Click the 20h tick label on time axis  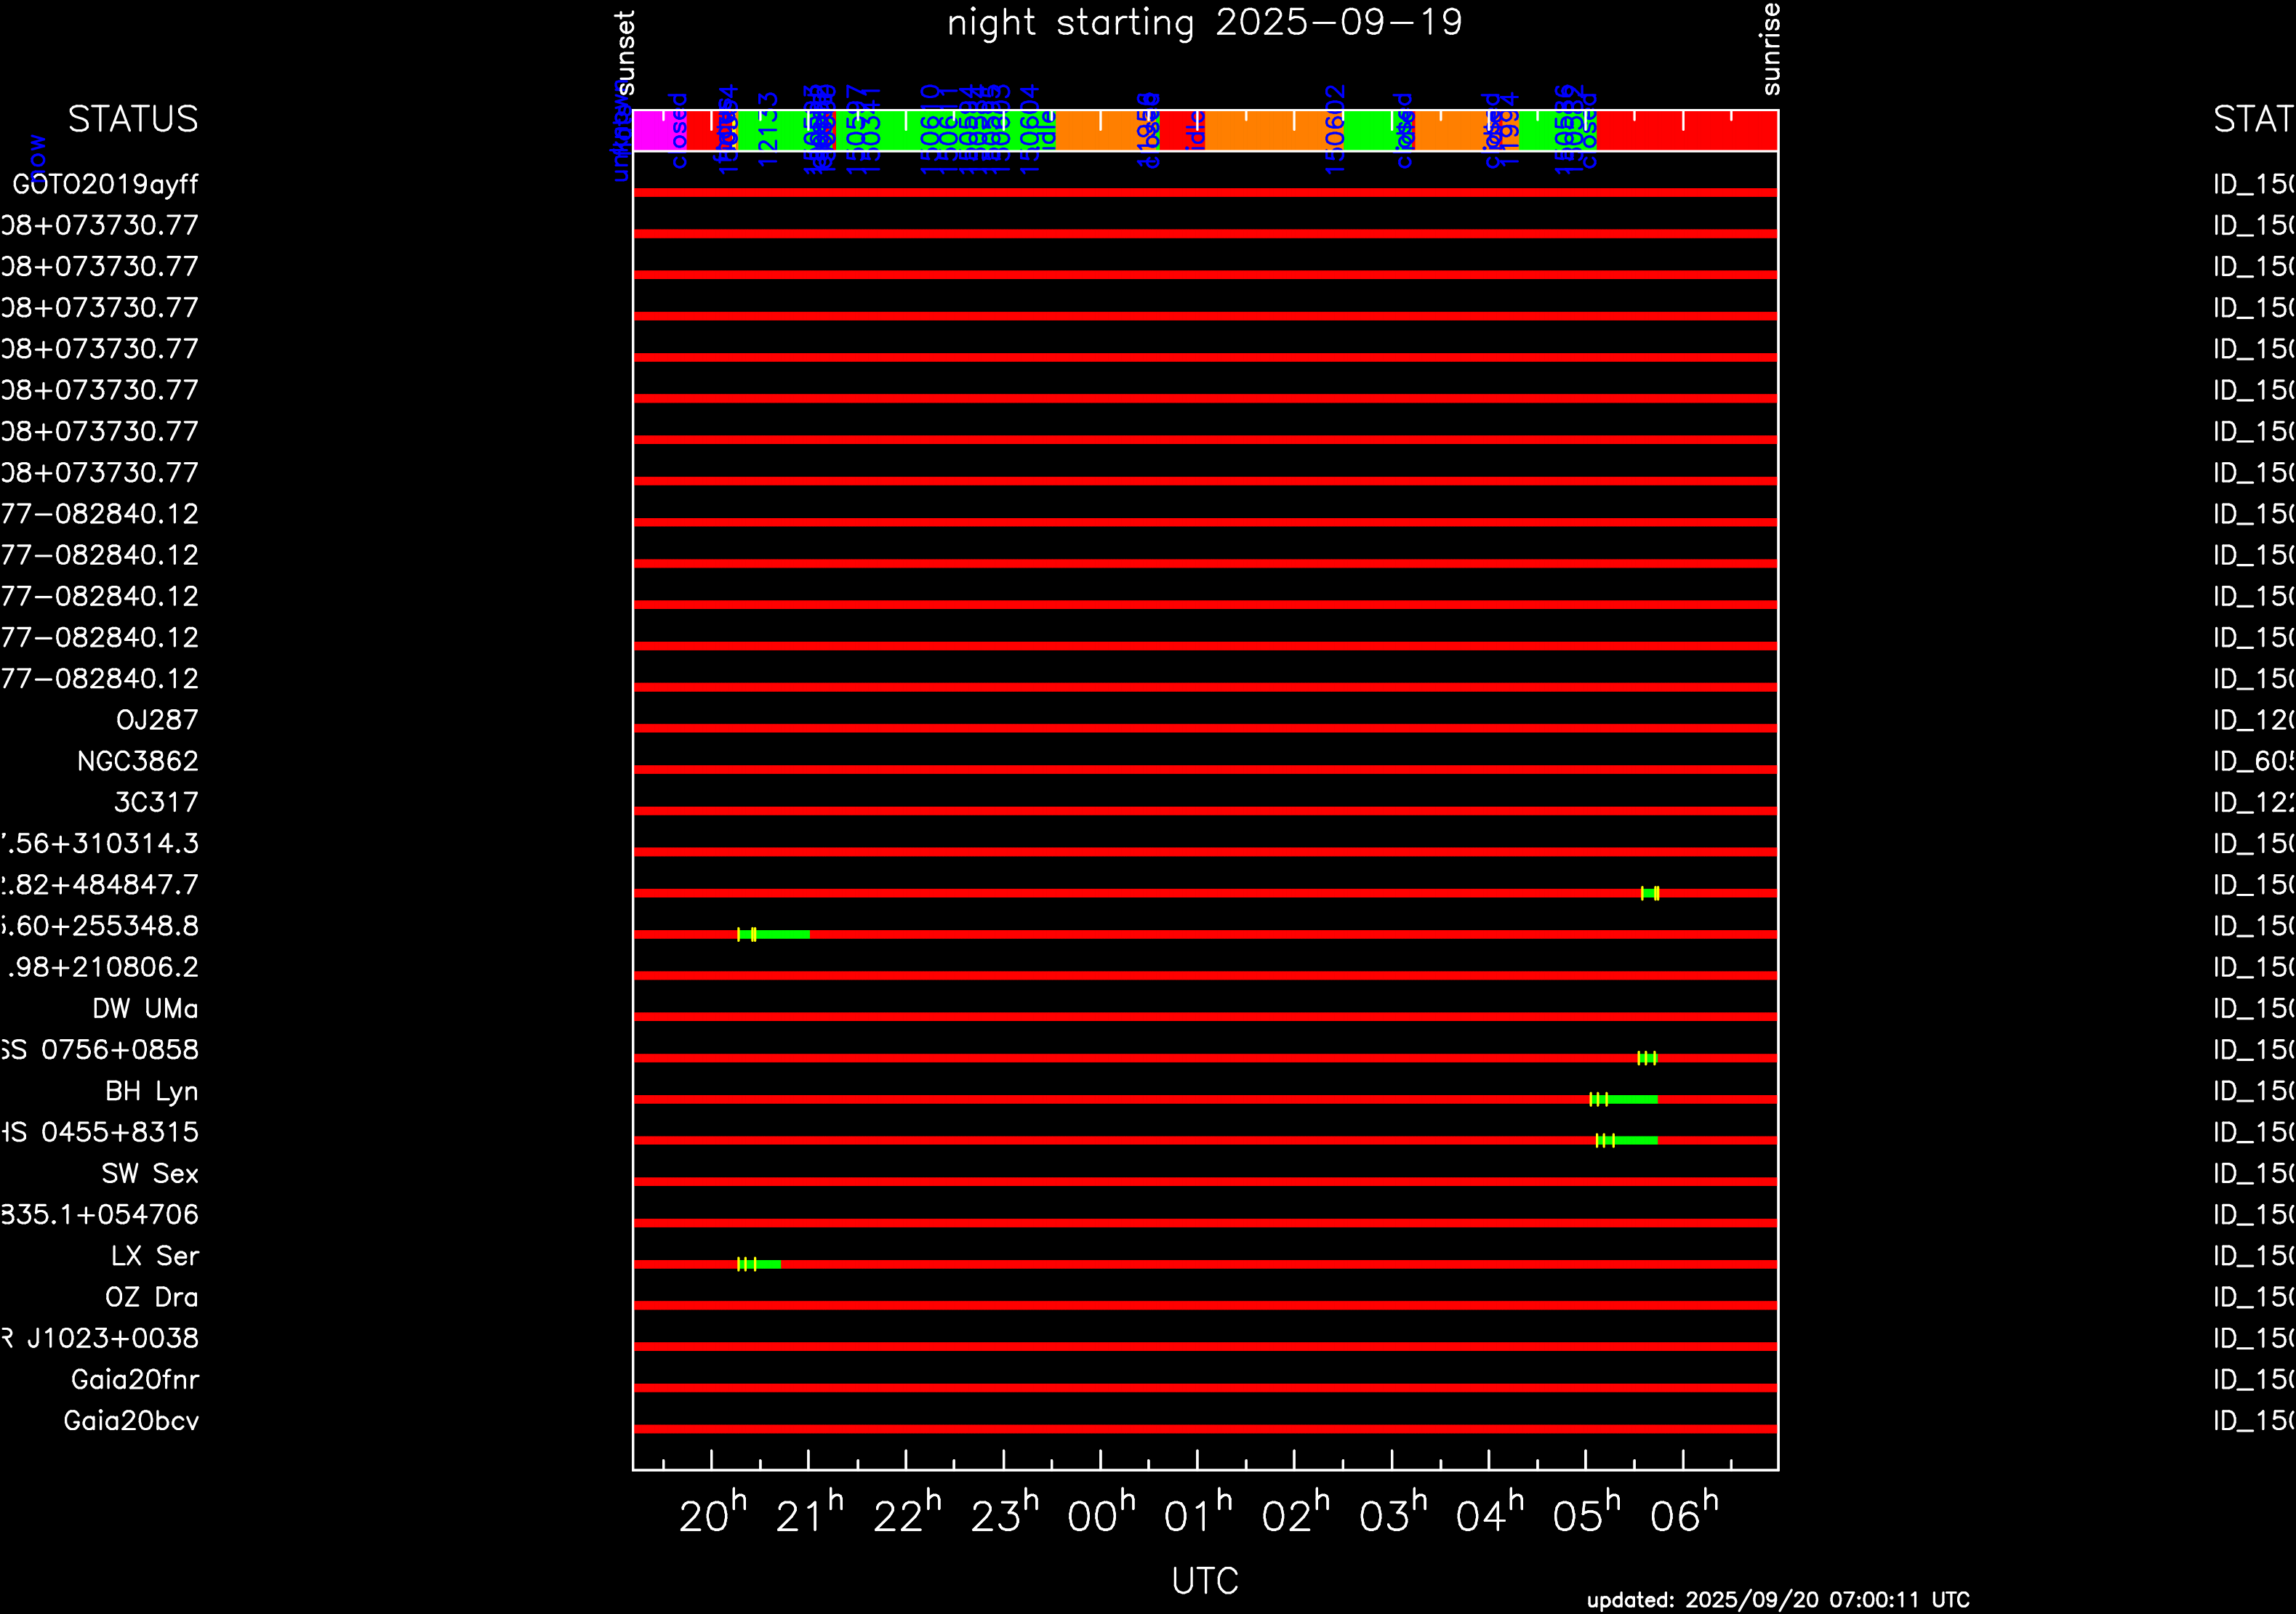point(712,1514)
